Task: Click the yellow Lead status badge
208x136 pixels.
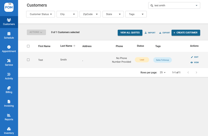Action: 142,60
